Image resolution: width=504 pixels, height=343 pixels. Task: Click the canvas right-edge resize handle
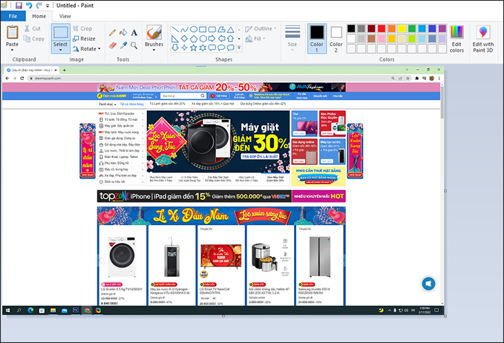click(445, 190)
